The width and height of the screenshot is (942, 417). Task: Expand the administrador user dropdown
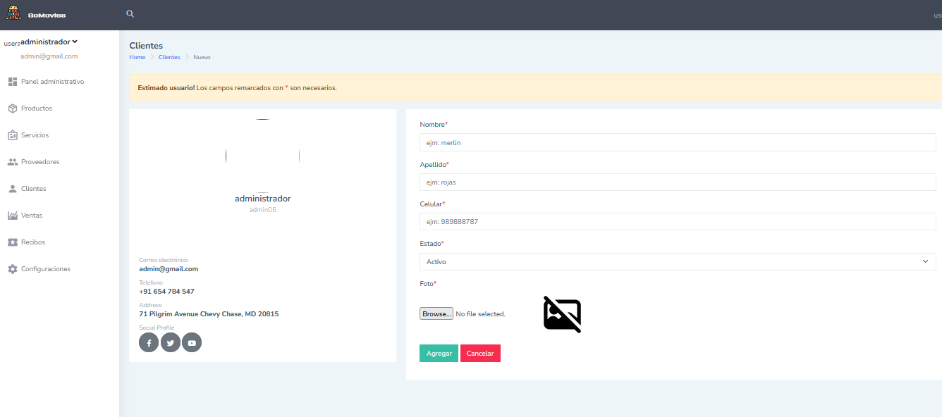click(49, 42)
